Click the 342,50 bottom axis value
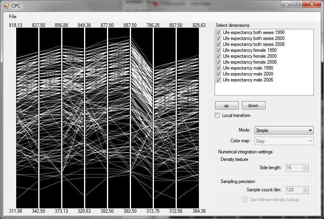 (38, 211)
